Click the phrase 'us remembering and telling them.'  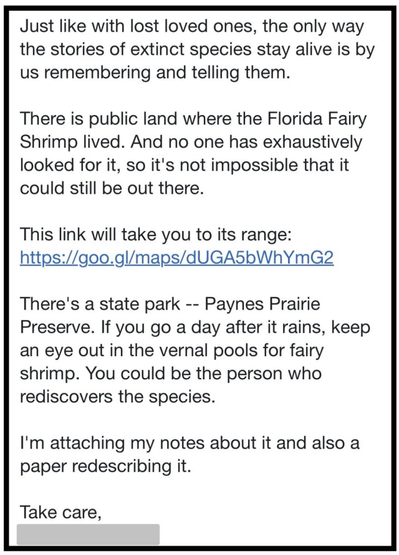tap(155, 72)
